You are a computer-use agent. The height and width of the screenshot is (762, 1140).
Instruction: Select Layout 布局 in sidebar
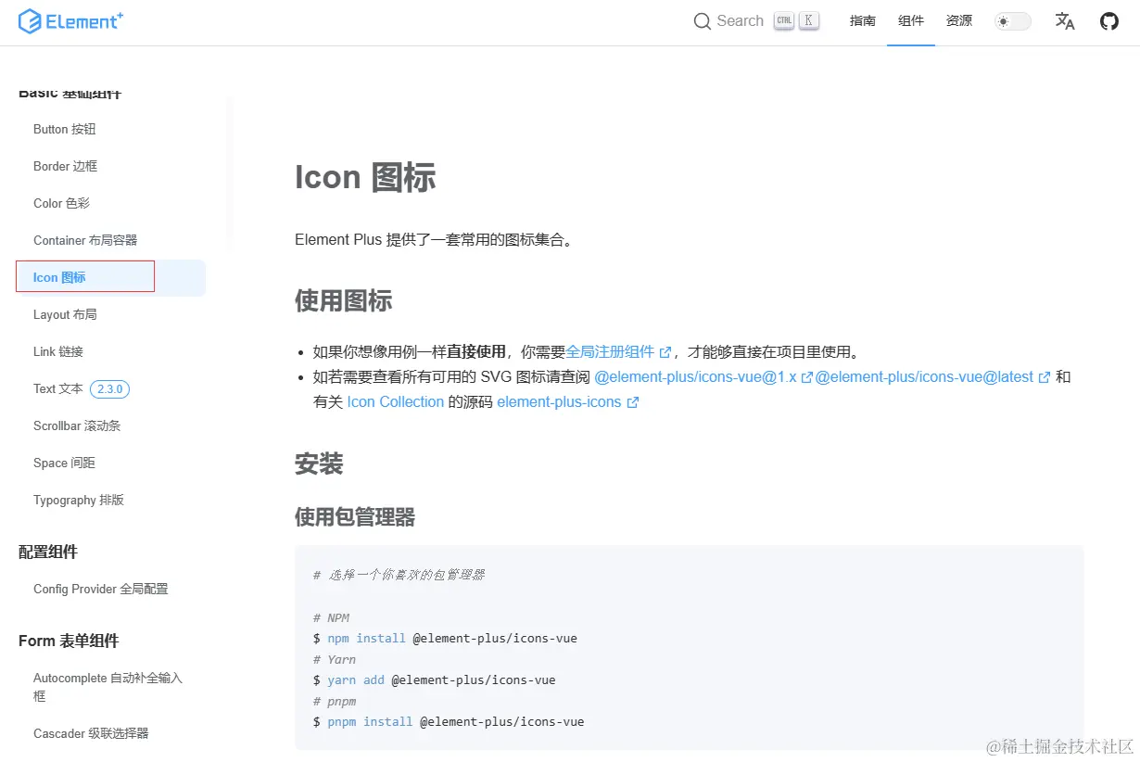coord(65,314)
